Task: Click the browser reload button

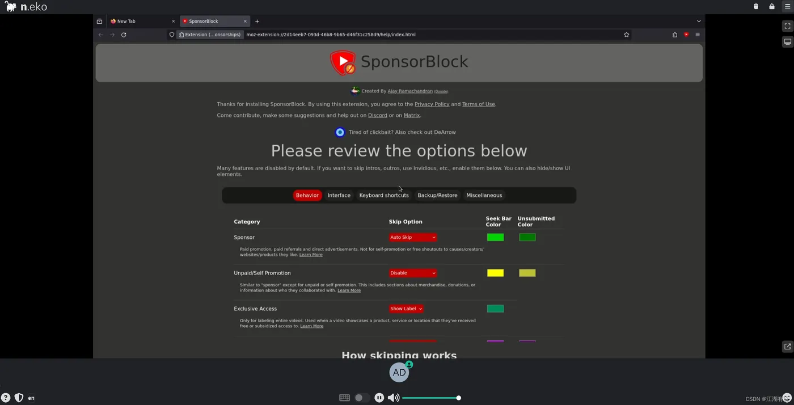Action: (124, 35)
